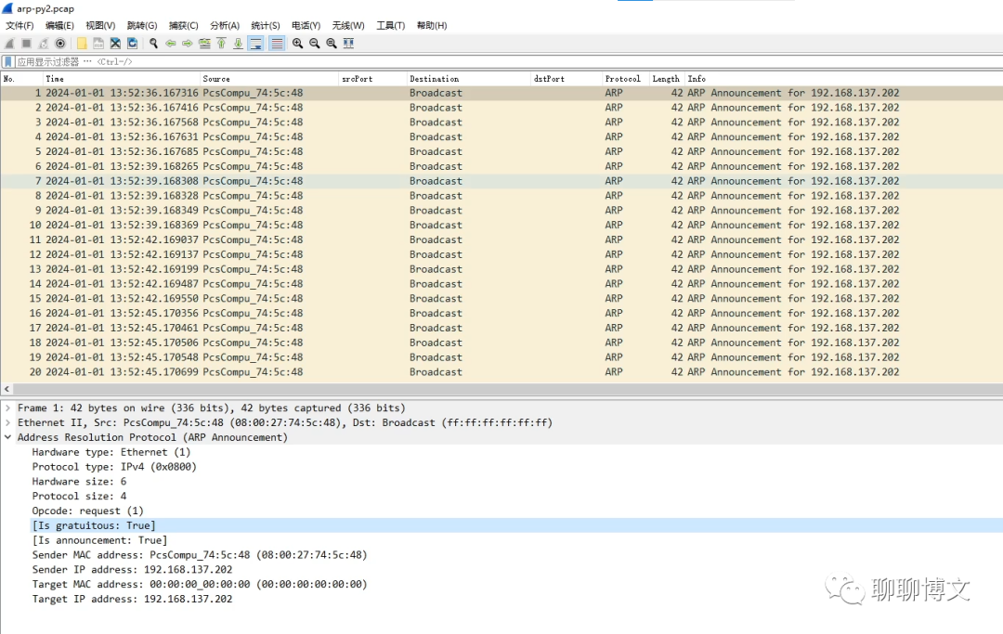Stop the running capture
Image resolution: width=1003 pixels, height=634 pixels.
[x=26, y=44]
